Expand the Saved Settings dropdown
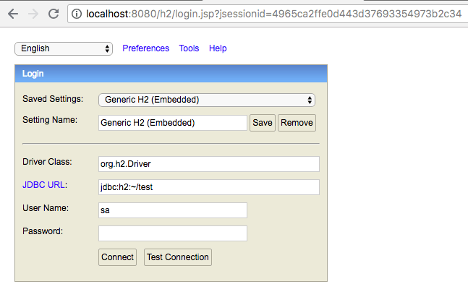 [207, 100]
